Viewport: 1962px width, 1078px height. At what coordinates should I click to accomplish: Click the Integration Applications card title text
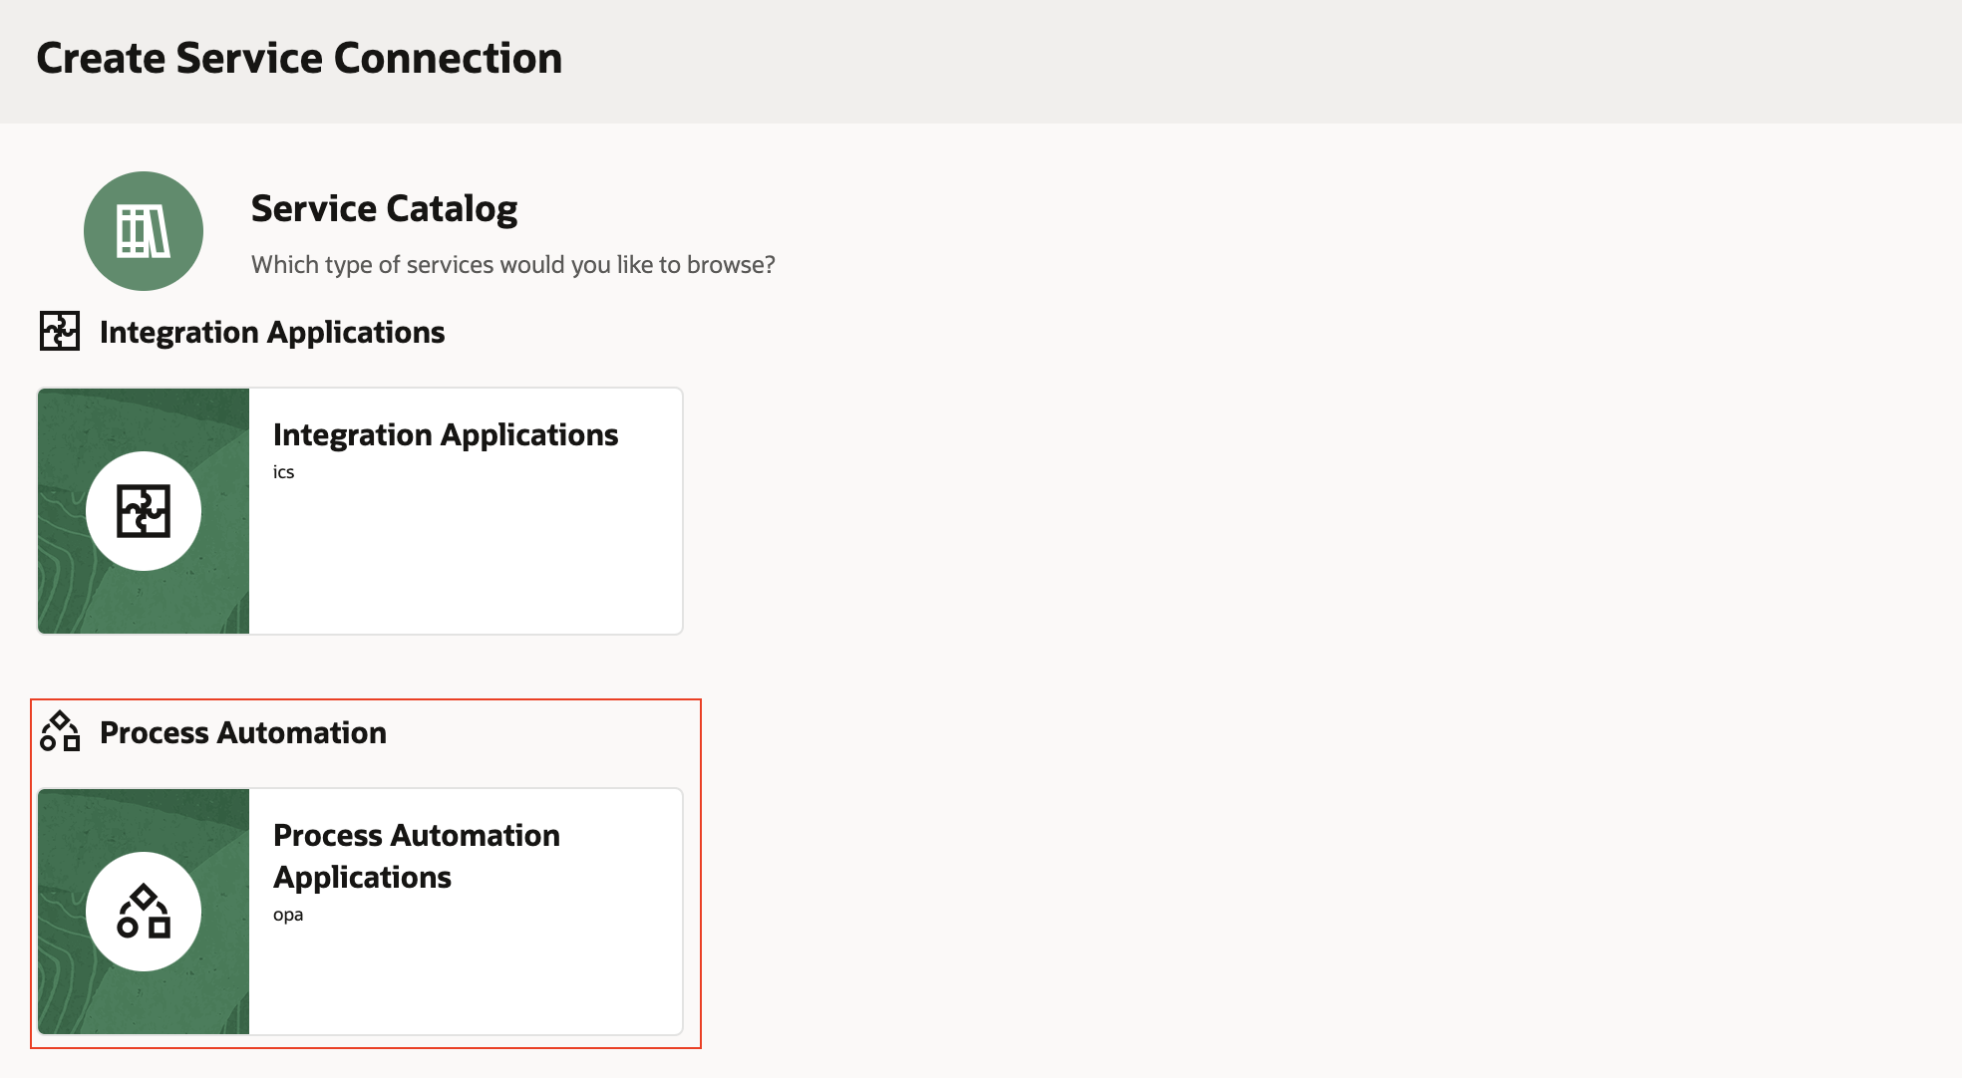tap(446, 434)
